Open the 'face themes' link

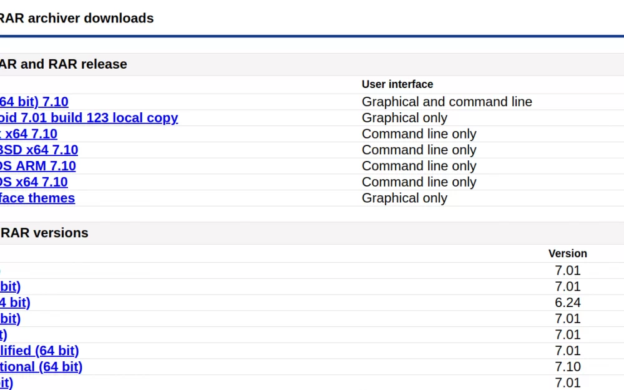(37, 198)
